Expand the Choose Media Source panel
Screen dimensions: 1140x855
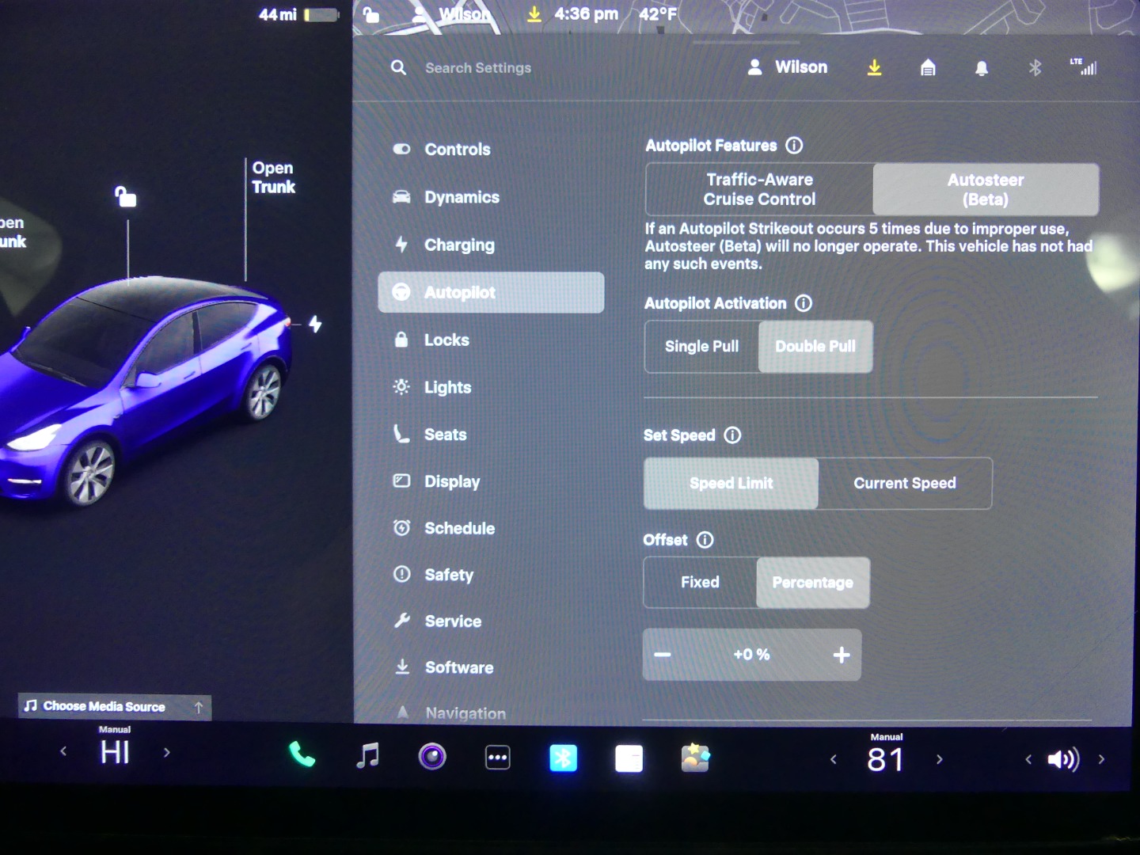[115, 706]
